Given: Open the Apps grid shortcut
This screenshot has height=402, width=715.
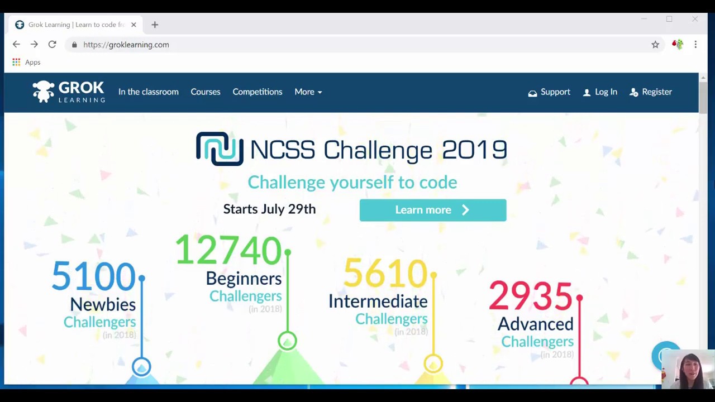Looking at the screenshot, I should [26, 62].
